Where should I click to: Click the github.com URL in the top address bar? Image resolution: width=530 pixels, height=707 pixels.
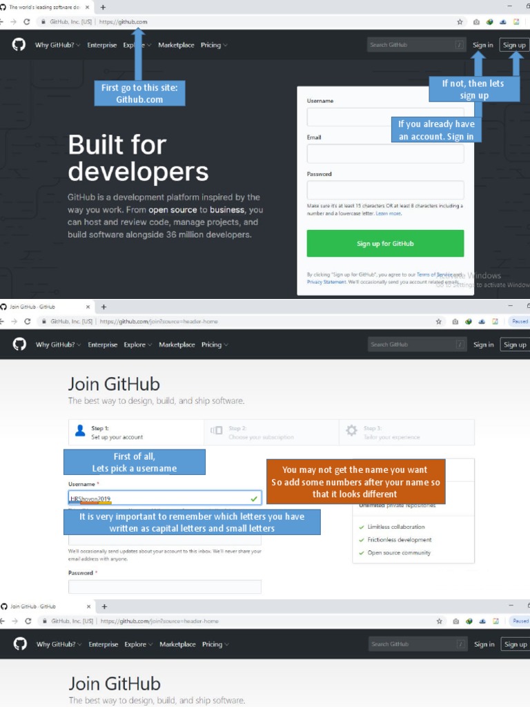(x=123, y=21)
